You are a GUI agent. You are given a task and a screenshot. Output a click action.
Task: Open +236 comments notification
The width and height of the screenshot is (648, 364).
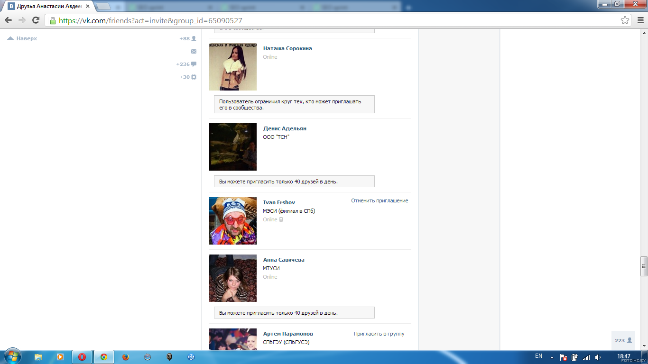click(186, 64)
